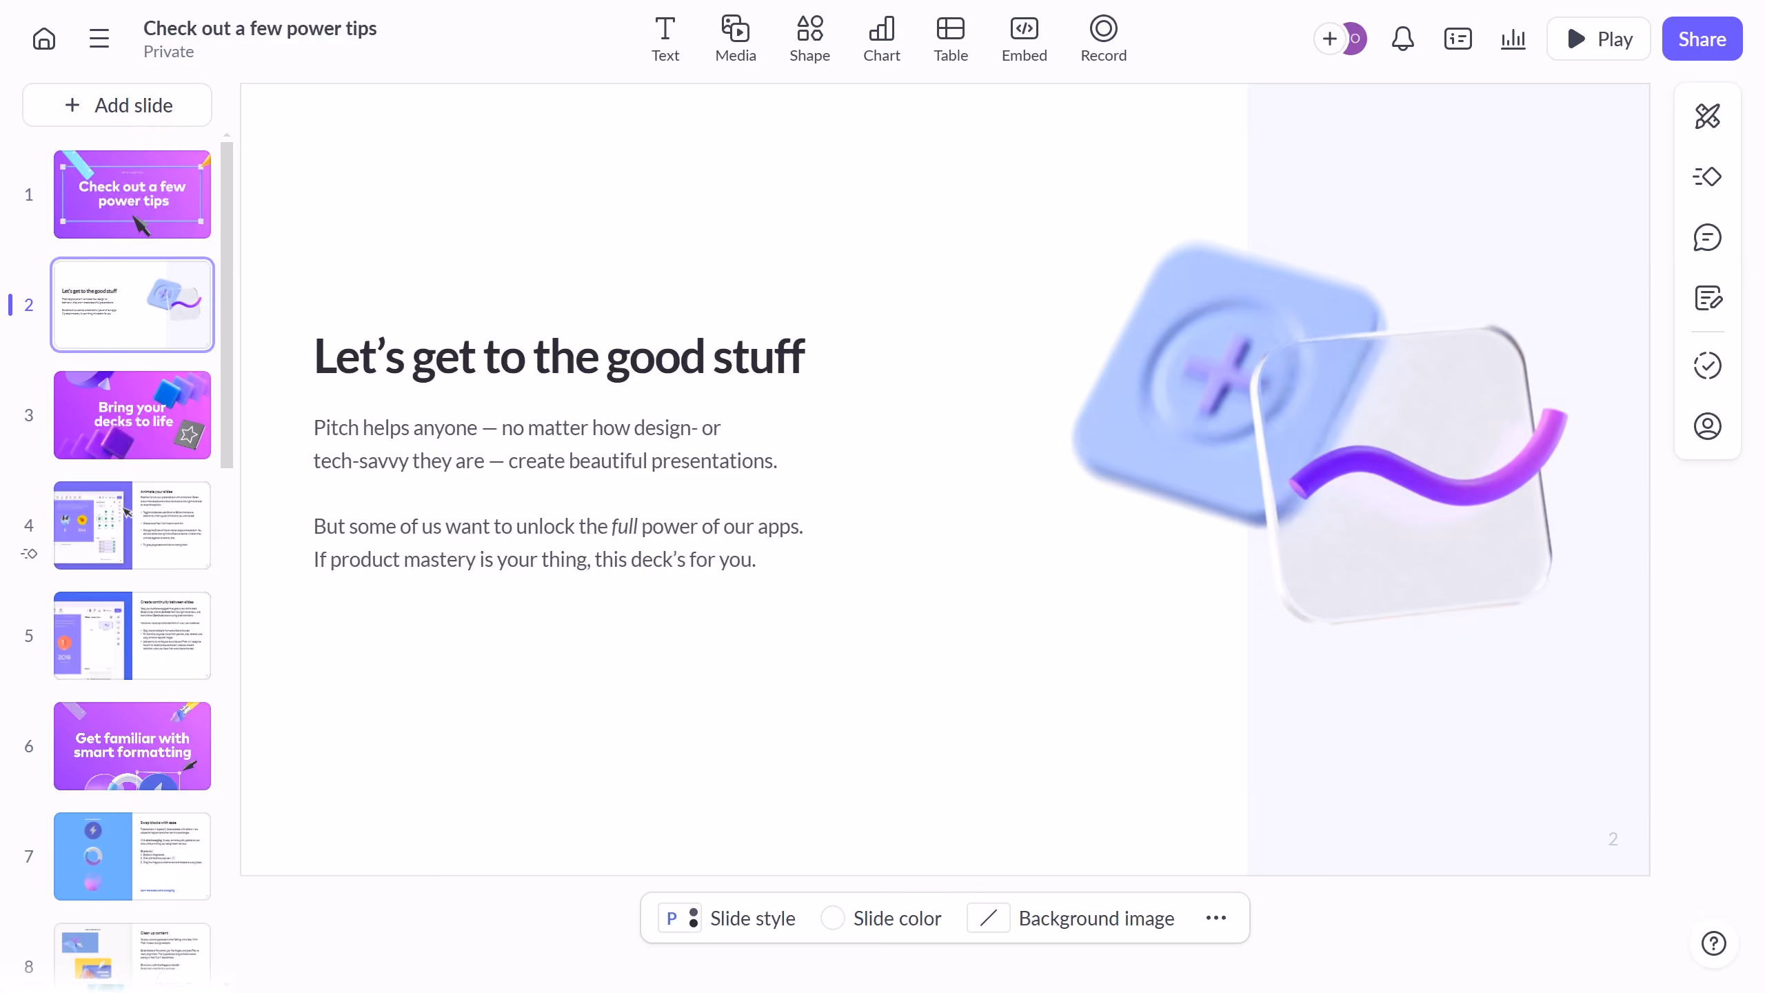Screen dimensions: 1765x993
Task: Open the Embed option
Action: point(1025,39)
